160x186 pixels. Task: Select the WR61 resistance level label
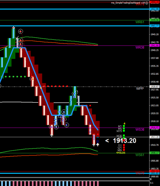coord(140,22)
